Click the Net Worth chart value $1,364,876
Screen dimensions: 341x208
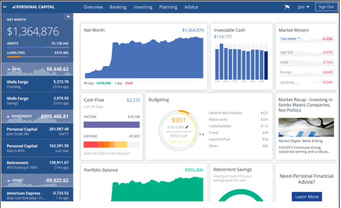click(193, 30)
